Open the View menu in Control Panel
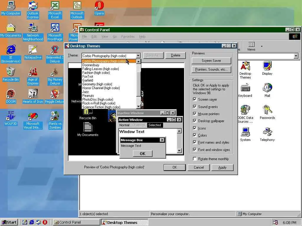Viewport: 302px width, 226px height. click(x=105, y=36)
